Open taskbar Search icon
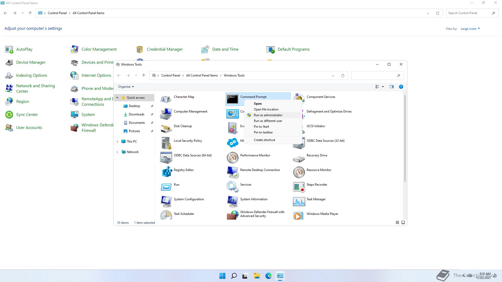502x282 pixels. pyautogui.click(x=234, y=276)
